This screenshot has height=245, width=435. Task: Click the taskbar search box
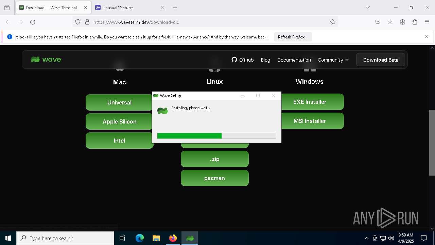65,238
